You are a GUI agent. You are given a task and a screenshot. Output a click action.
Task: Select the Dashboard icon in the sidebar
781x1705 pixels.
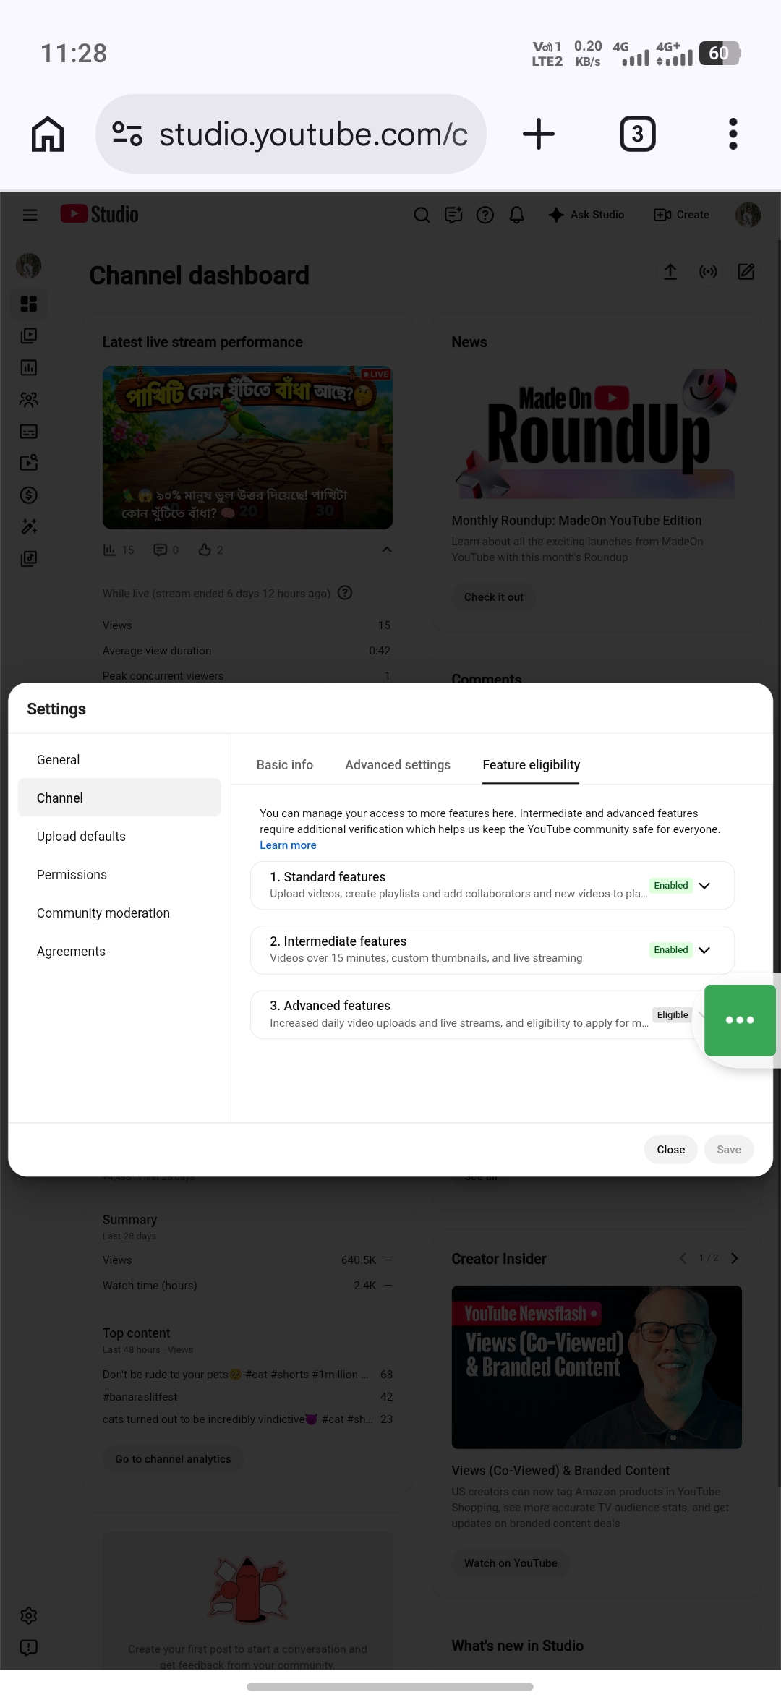29,304
